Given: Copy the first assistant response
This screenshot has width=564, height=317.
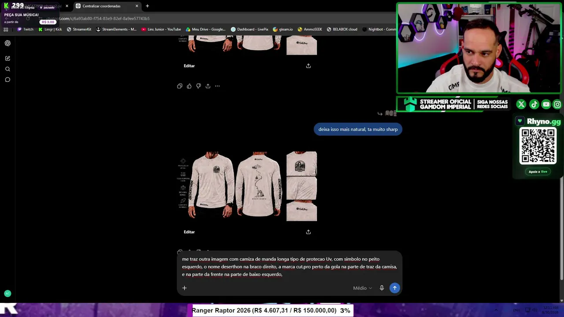Looking at the screenshot, I should (x=180, y=86).
